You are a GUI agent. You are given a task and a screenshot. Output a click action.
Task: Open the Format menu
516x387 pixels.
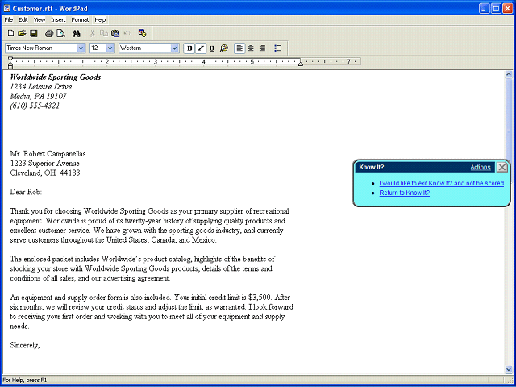click(x=80, y=19)
